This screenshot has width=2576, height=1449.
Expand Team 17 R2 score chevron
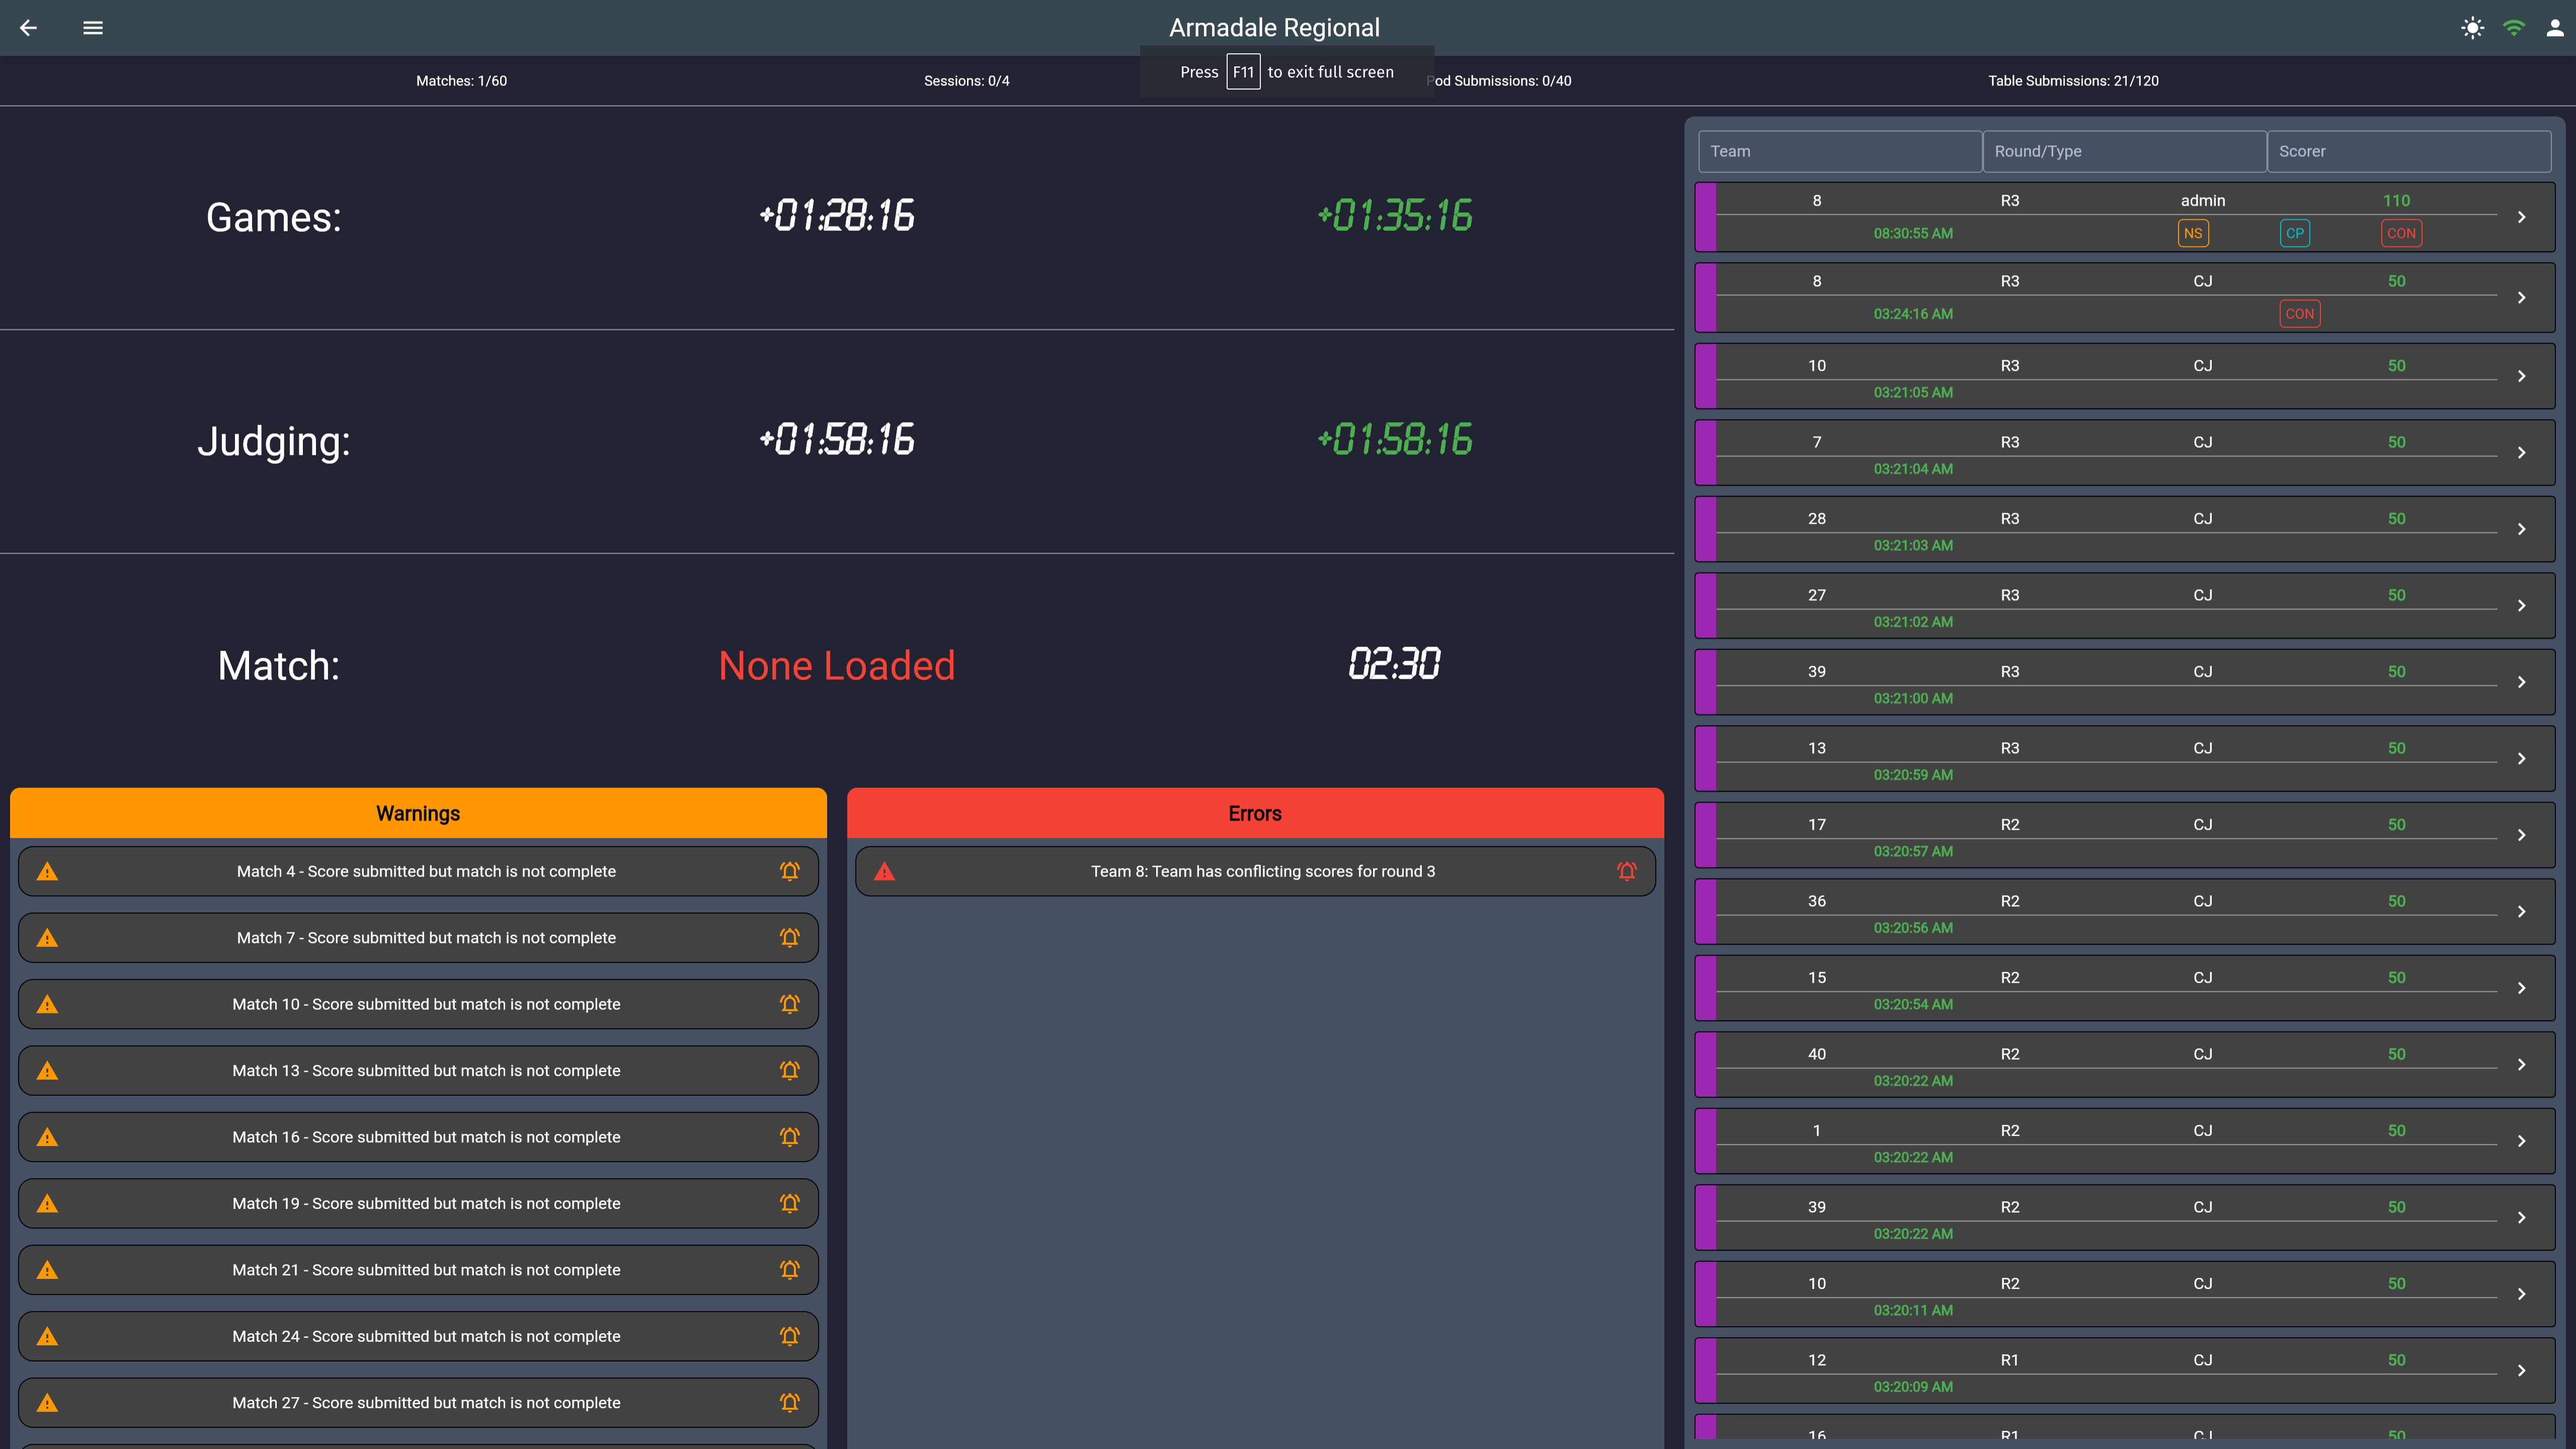pos(2521,835)
